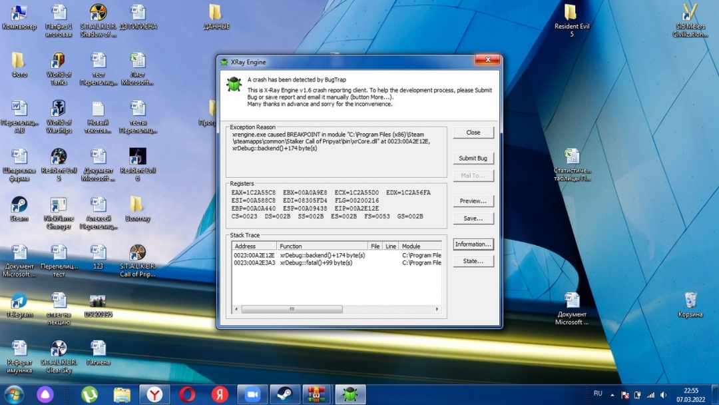719x405 pixels.
Task: Click the Line column header
Action: click(391, 246)
